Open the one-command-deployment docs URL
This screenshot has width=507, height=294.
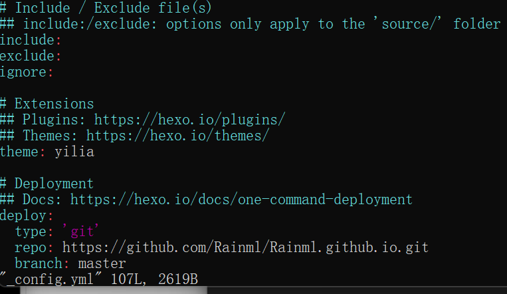coord(241,200)
